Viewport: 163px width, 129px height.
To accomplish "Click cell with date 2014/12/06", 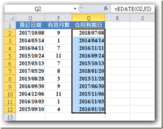I will 30,94.
